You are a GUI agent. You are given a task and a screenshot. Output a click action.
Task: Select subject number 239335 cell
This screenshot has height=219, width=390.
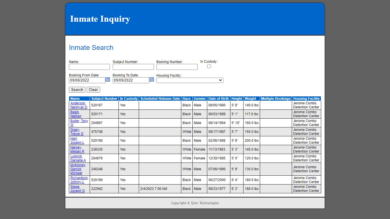(104, 149)
